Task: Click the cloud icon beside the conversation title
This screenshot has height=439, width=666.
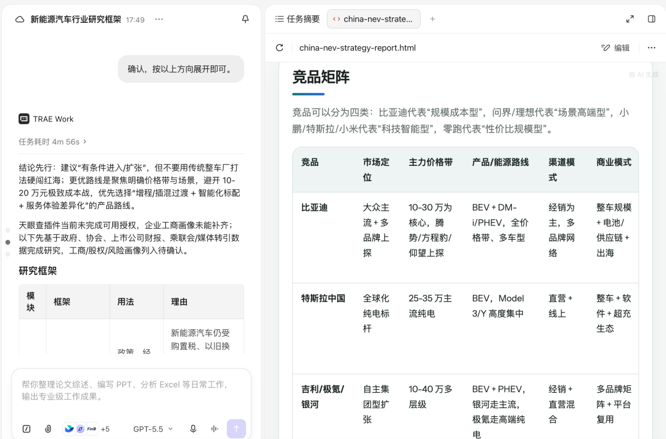Action: 20,20
